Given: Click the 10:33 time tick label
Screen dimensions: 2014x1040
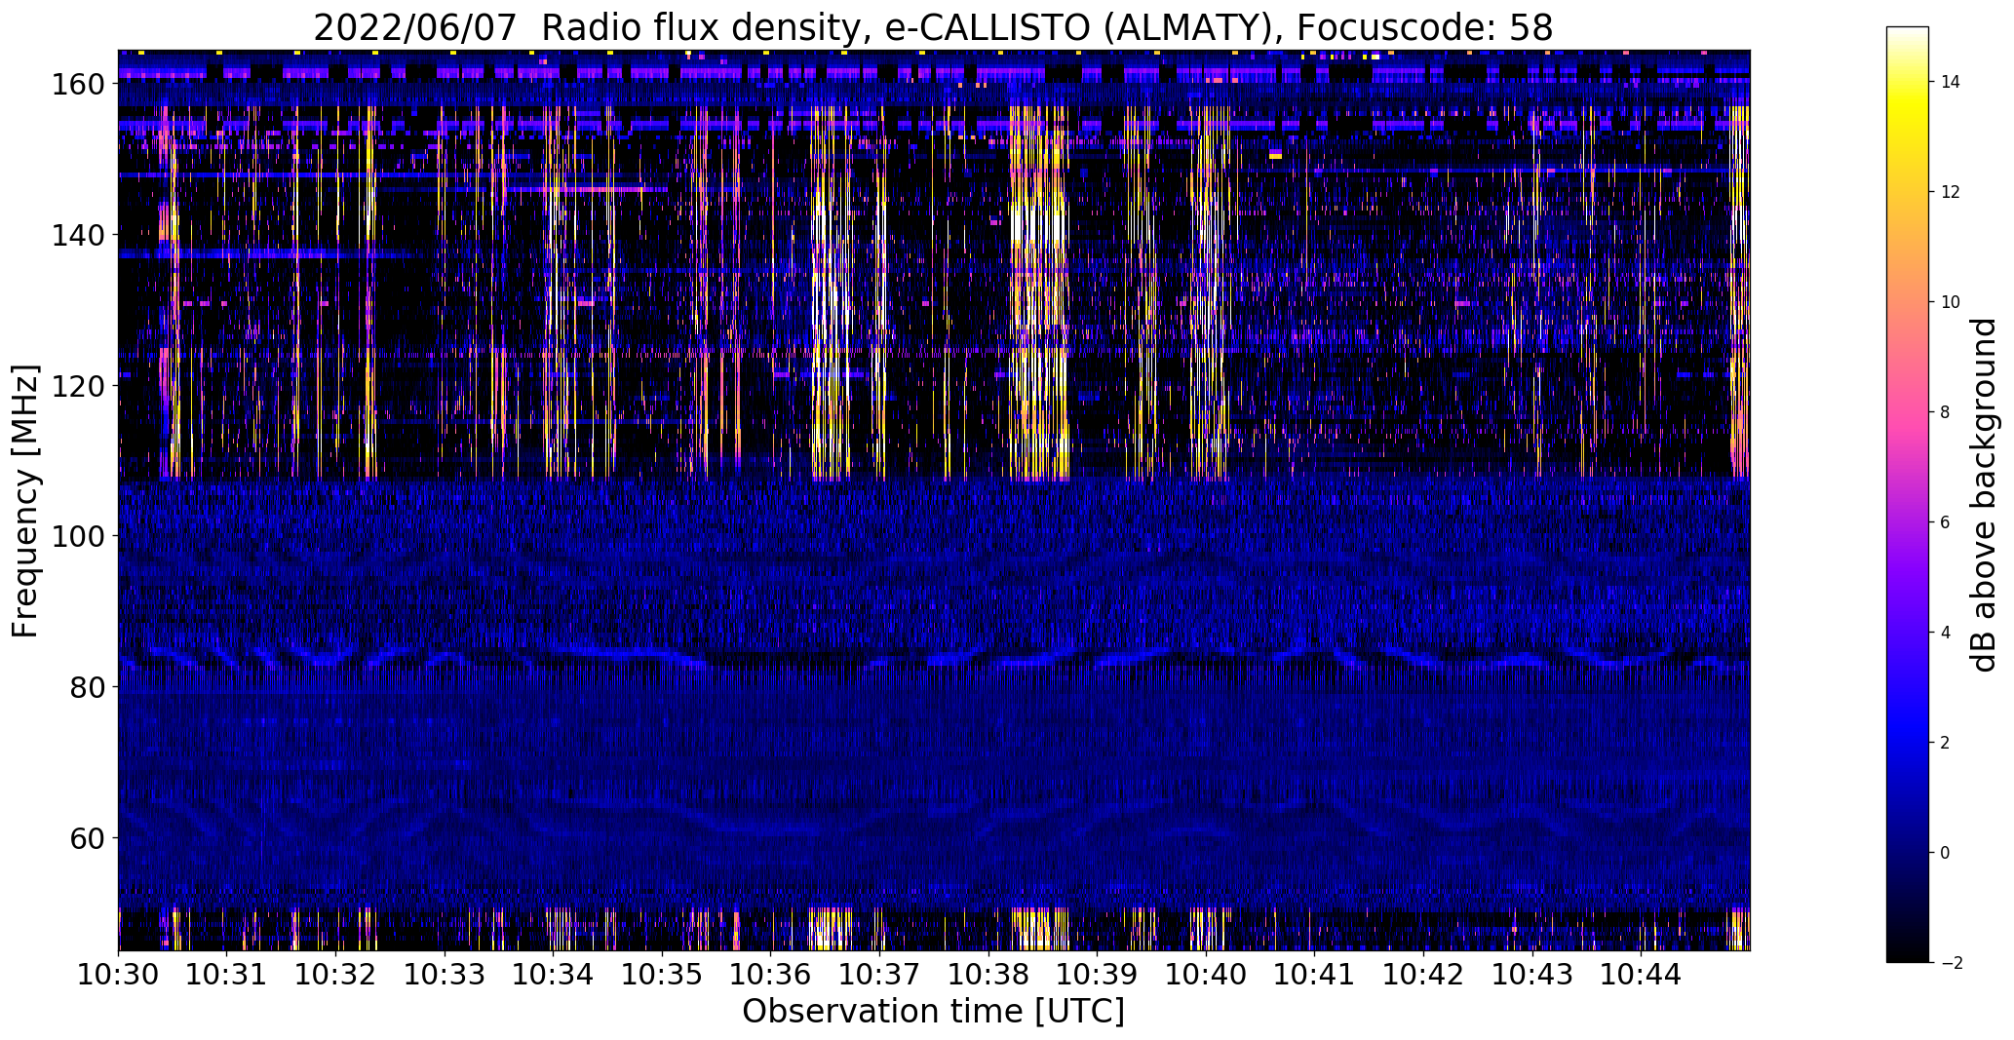Looking at the screenshot, I should point(445,973).
